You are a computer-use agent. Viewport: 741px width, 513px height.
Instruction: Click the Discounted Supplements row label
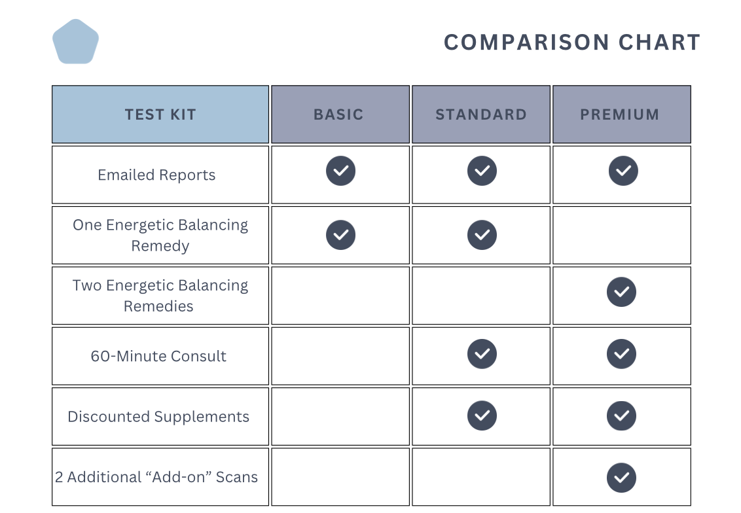158,417
